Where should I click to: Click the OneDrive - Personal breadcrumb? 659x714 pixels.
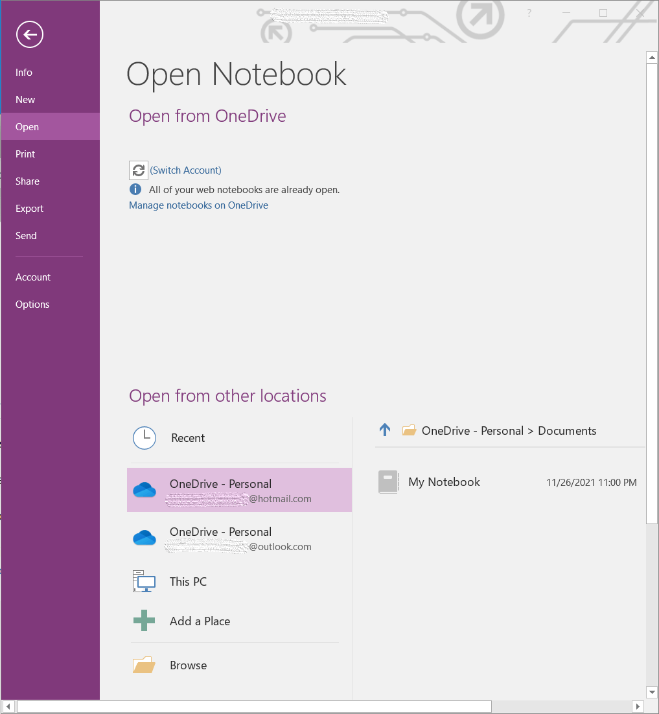pyautogui.click(x=473, y=431)
